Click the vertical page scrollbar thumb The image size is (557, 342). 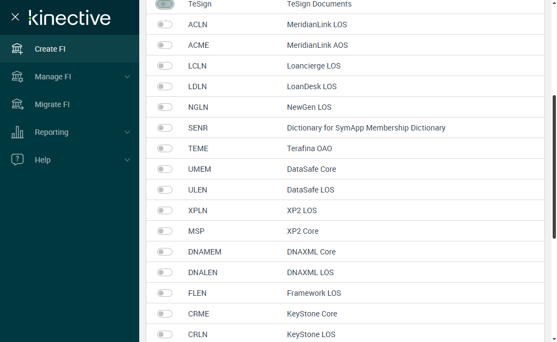point(554,167)
